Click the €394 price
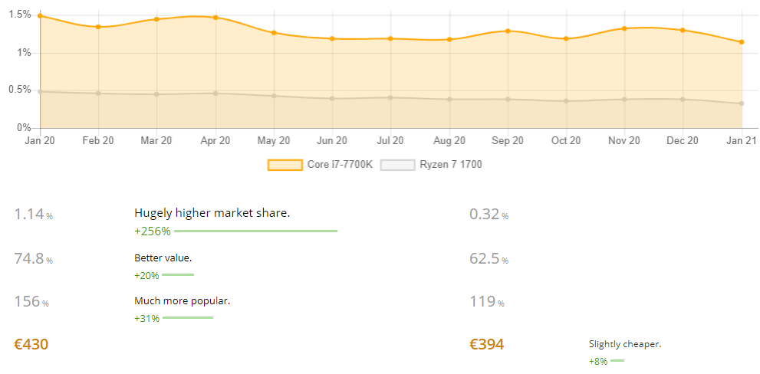The height and width of the screenshot is (374, 760). coord(487,344)
